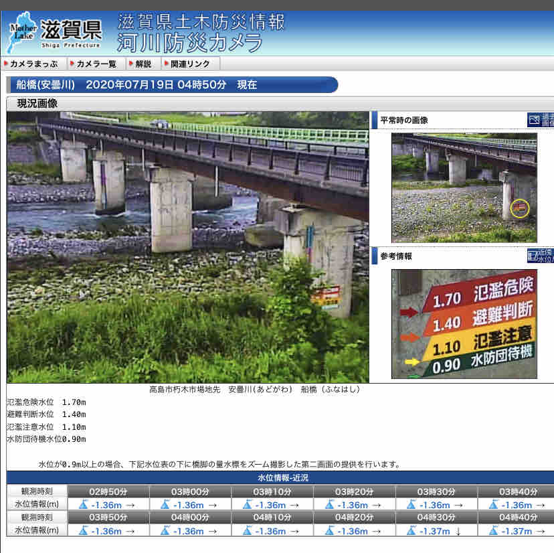Image resolution: width=554 pixels, height=553 pixels.
Task: Click the 平常時の画像 heading
Action: pyautogui.click(x=404, y=121)
